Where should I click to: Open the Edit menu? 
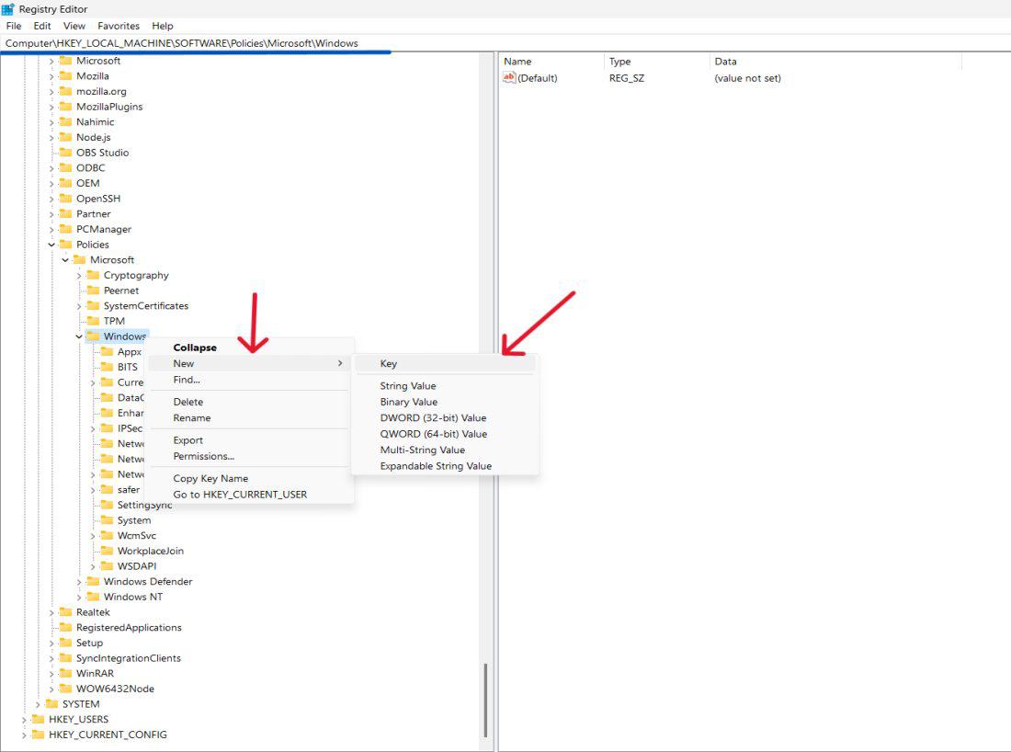tap(41, 26)
